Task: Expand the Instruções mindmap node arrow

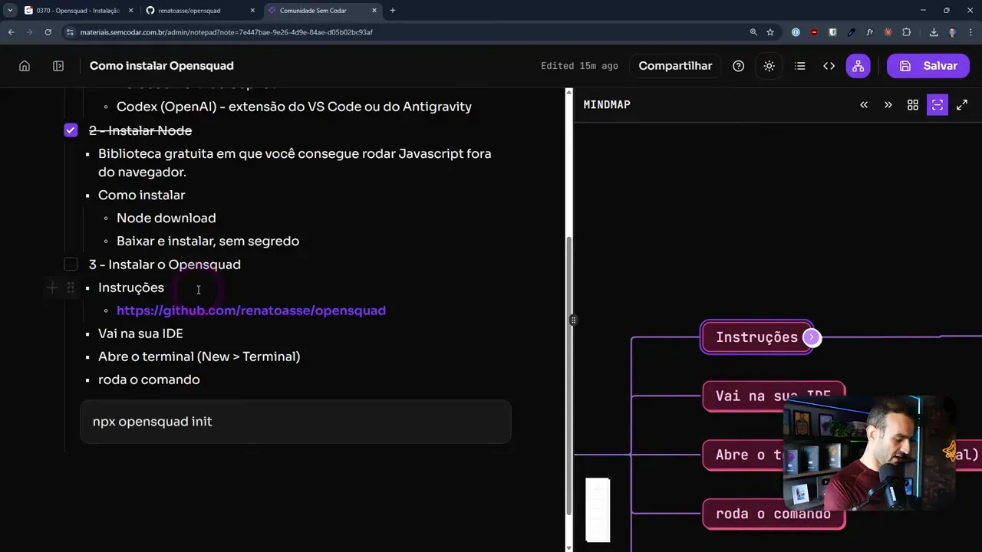Action: (812, 337)
